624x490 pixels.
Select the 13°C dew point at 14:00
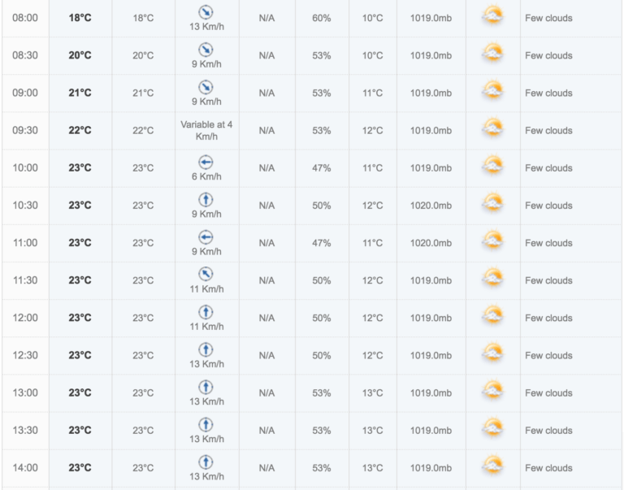pyautogui.click(x=372, y=468)
